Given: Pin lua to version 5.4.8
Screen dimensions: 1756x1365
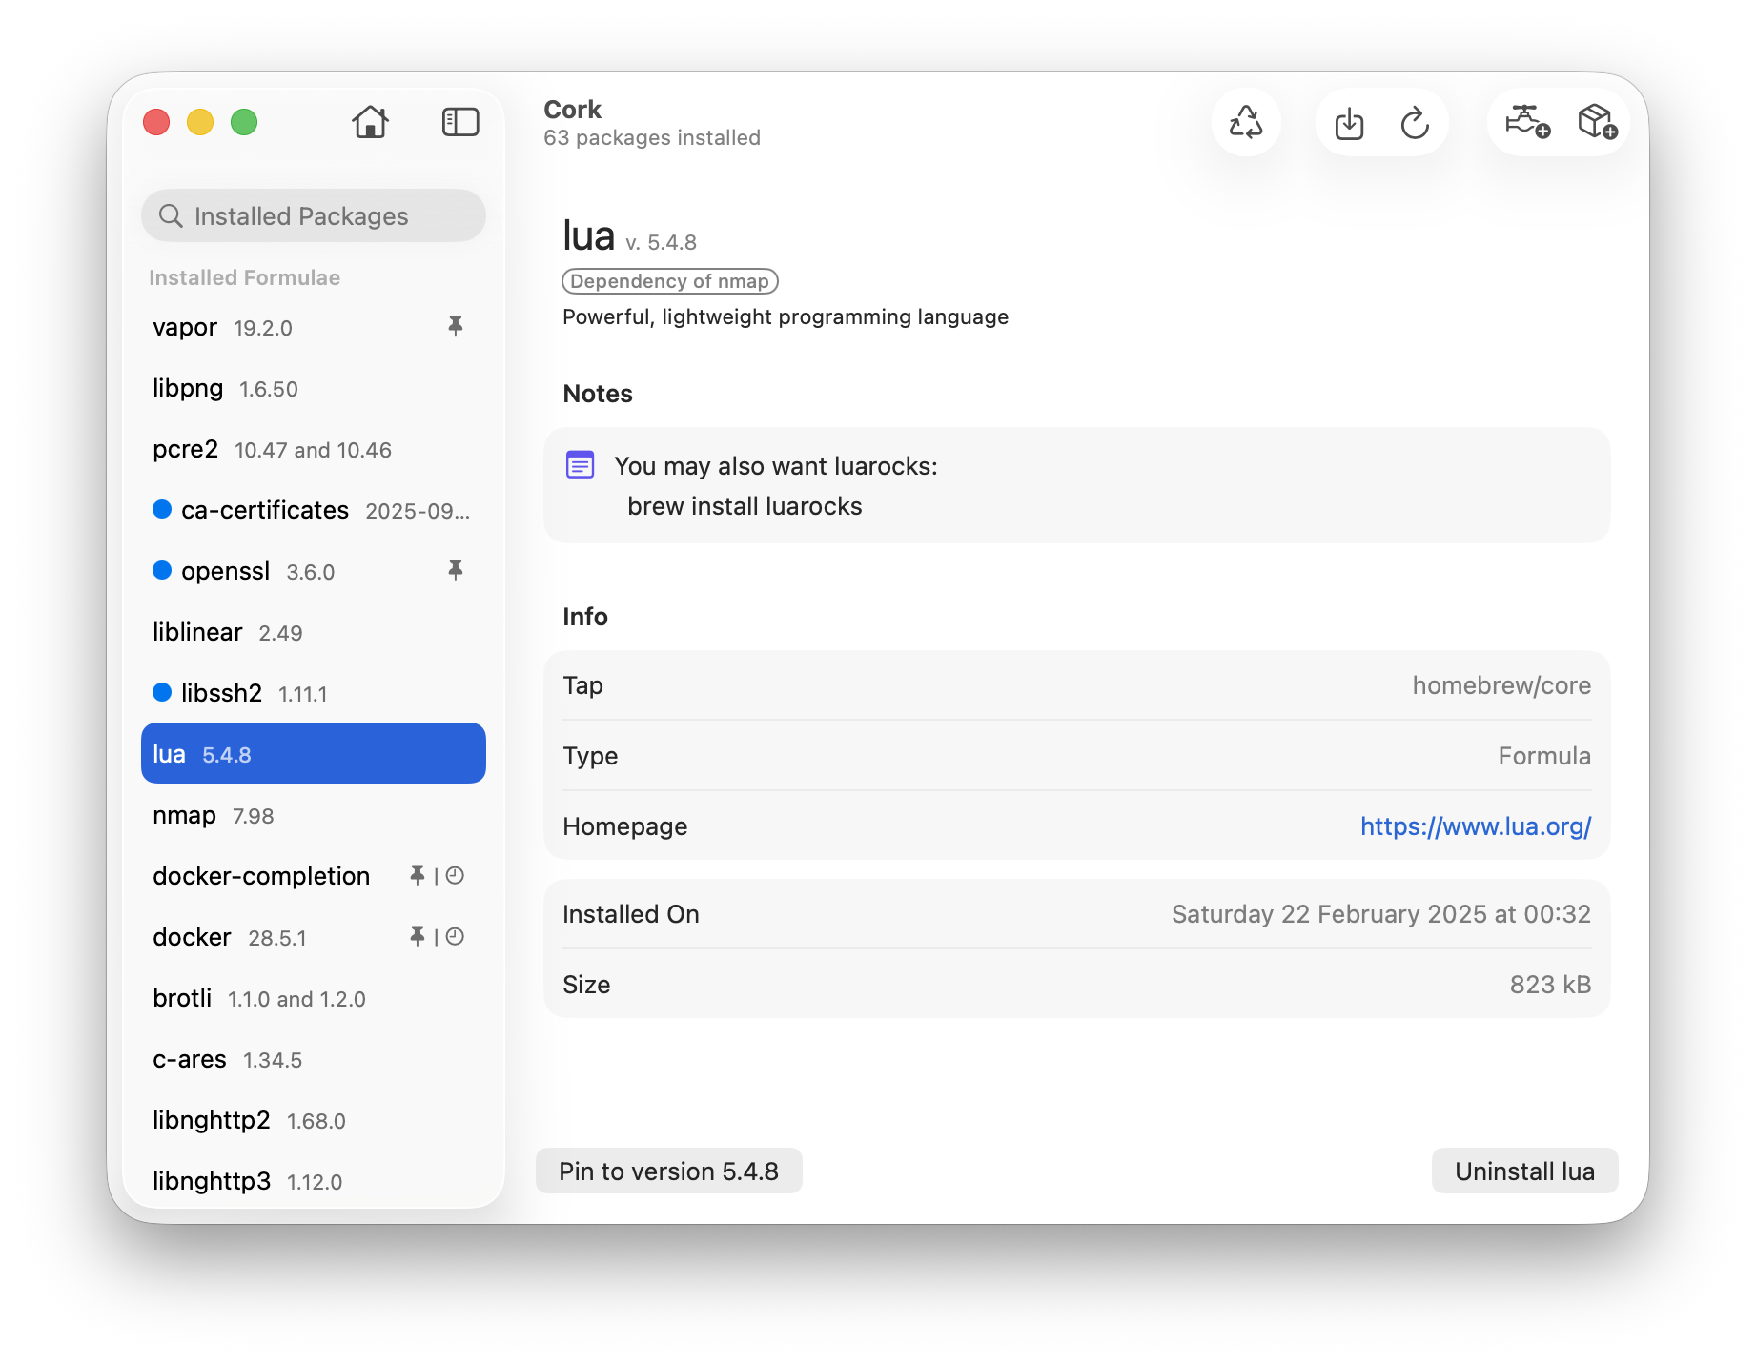Looking at the screenshot, I should 668,1171.
